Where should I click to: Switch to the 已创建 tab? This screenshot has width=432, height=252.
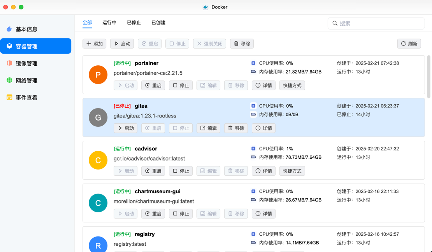(x=158, y=23)
